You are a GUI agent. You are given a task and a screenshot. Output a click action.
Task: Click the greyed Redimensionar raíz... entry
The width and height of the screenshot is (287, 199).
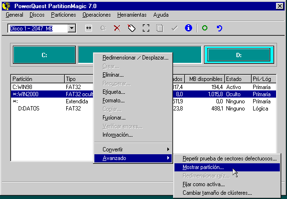click(227, 176)
